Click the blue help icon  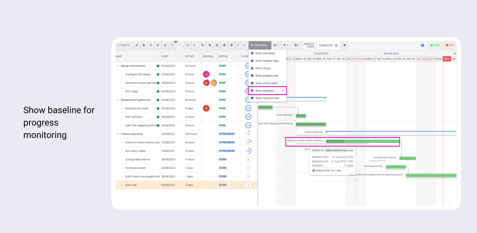(x=423, y=45)
